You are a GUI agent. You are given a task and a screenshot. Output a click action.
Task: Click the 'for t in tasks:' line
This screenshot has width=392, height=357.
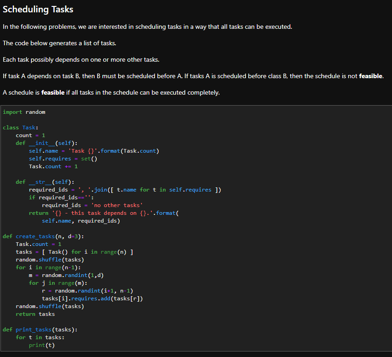coord(40,337)
